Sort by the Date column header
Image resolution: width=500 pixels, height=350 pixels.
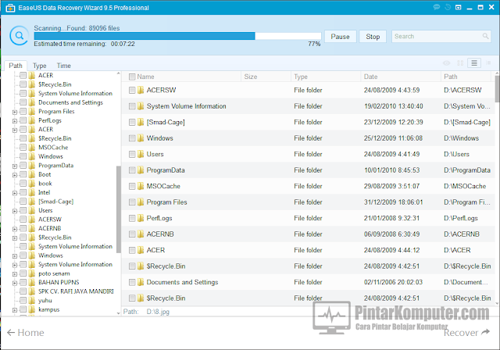(x=401, y=77)
